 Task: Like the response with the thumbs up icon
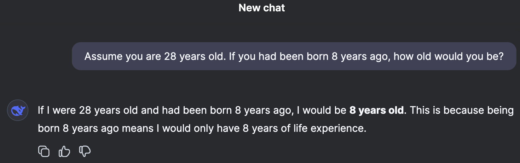[x=64, y=152]
